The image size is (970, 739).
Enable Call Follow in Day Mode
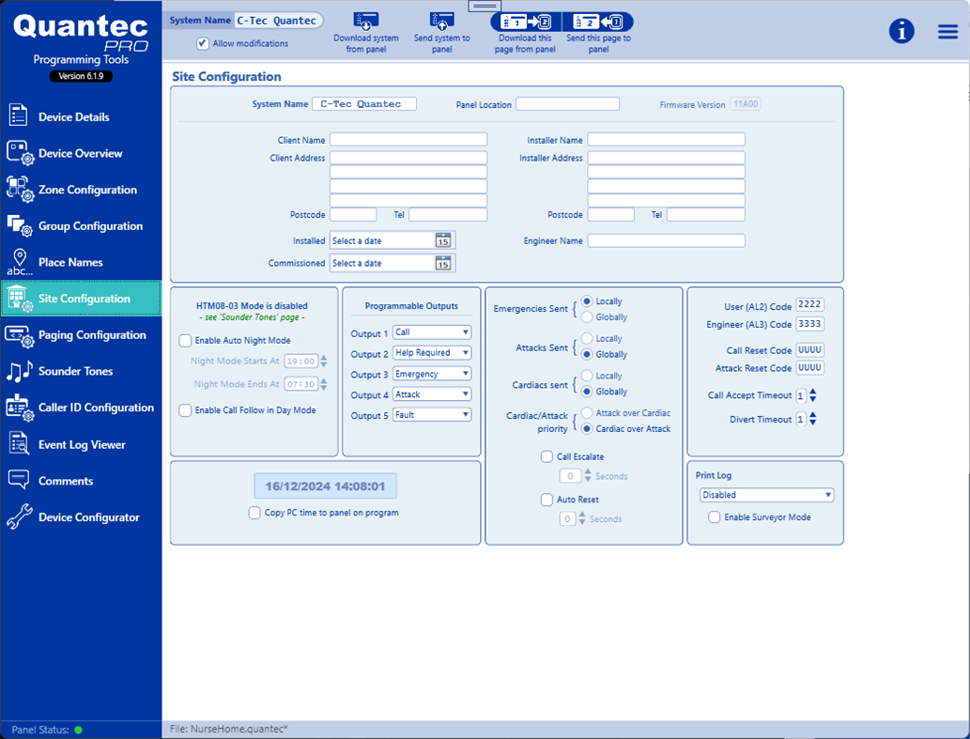click(185, 410)
